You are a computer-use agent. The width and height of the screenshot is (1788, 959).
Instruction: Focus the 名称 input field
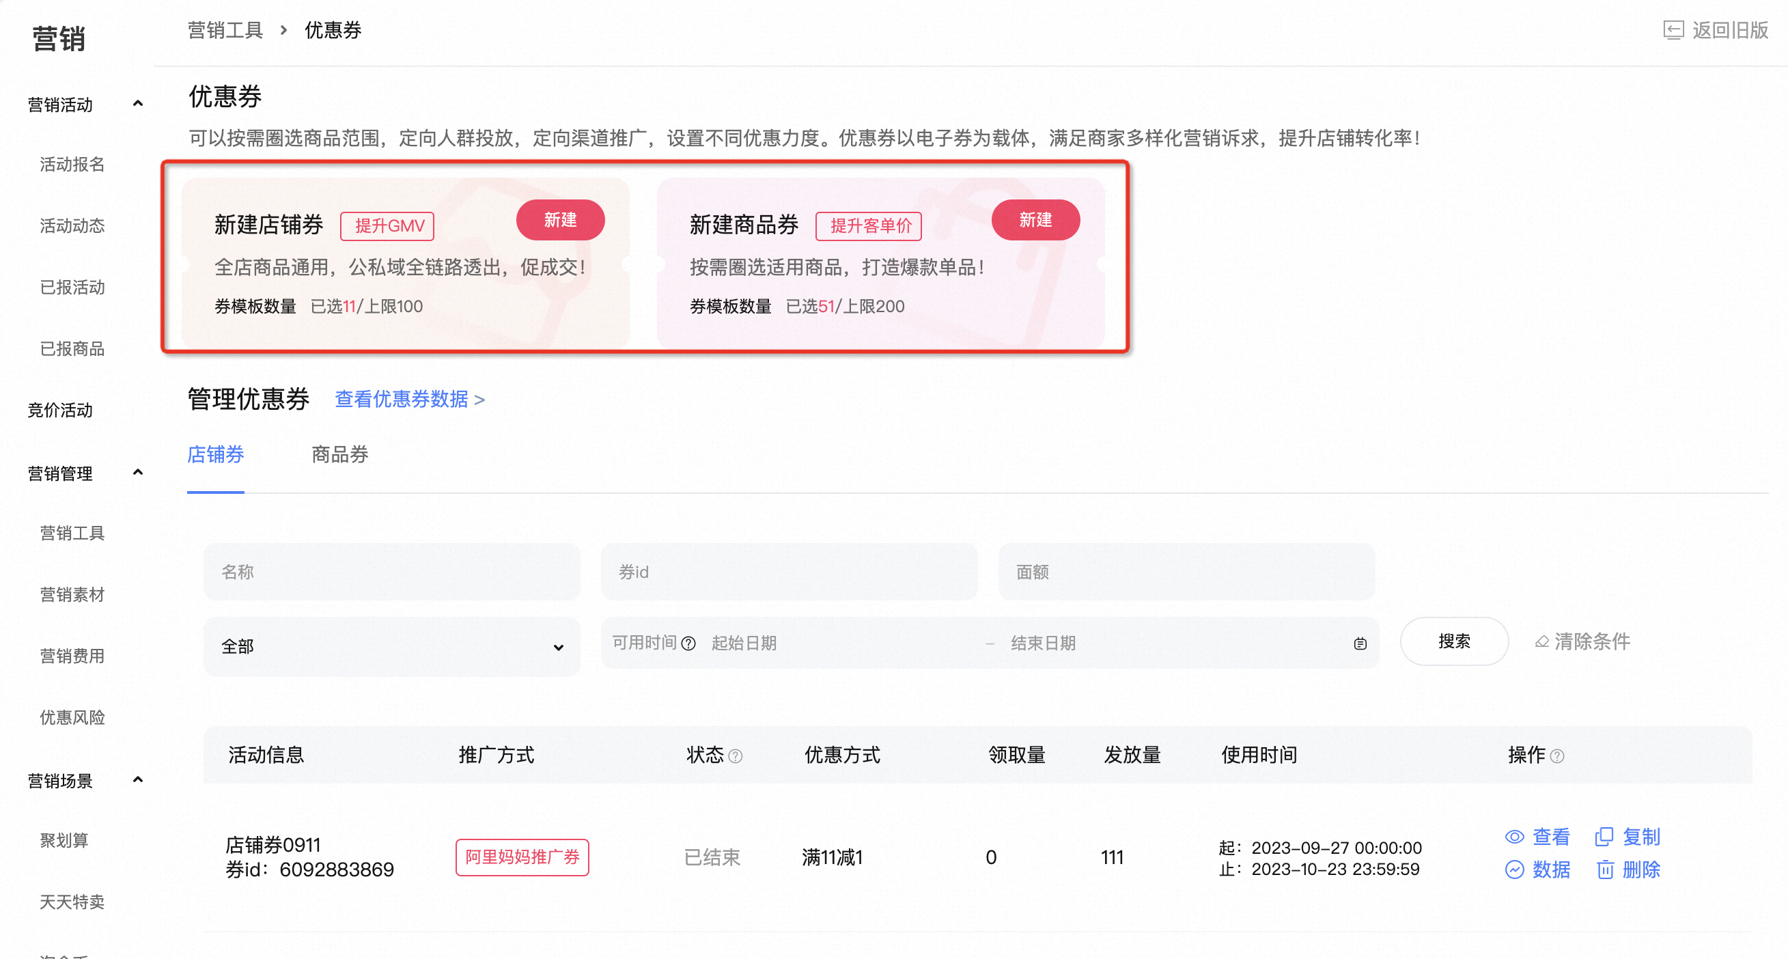coord(391,572)
